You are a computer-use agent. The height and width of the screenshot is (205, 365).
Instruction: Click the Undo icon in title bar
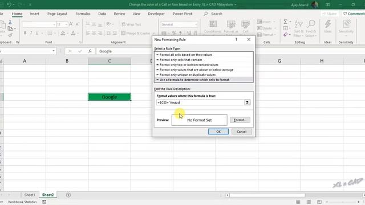(x=9, y=5)
